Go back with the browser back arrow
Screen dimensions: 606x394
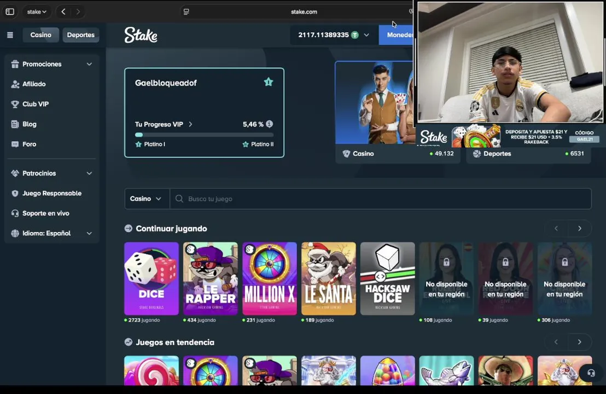[x=63, y=11]
